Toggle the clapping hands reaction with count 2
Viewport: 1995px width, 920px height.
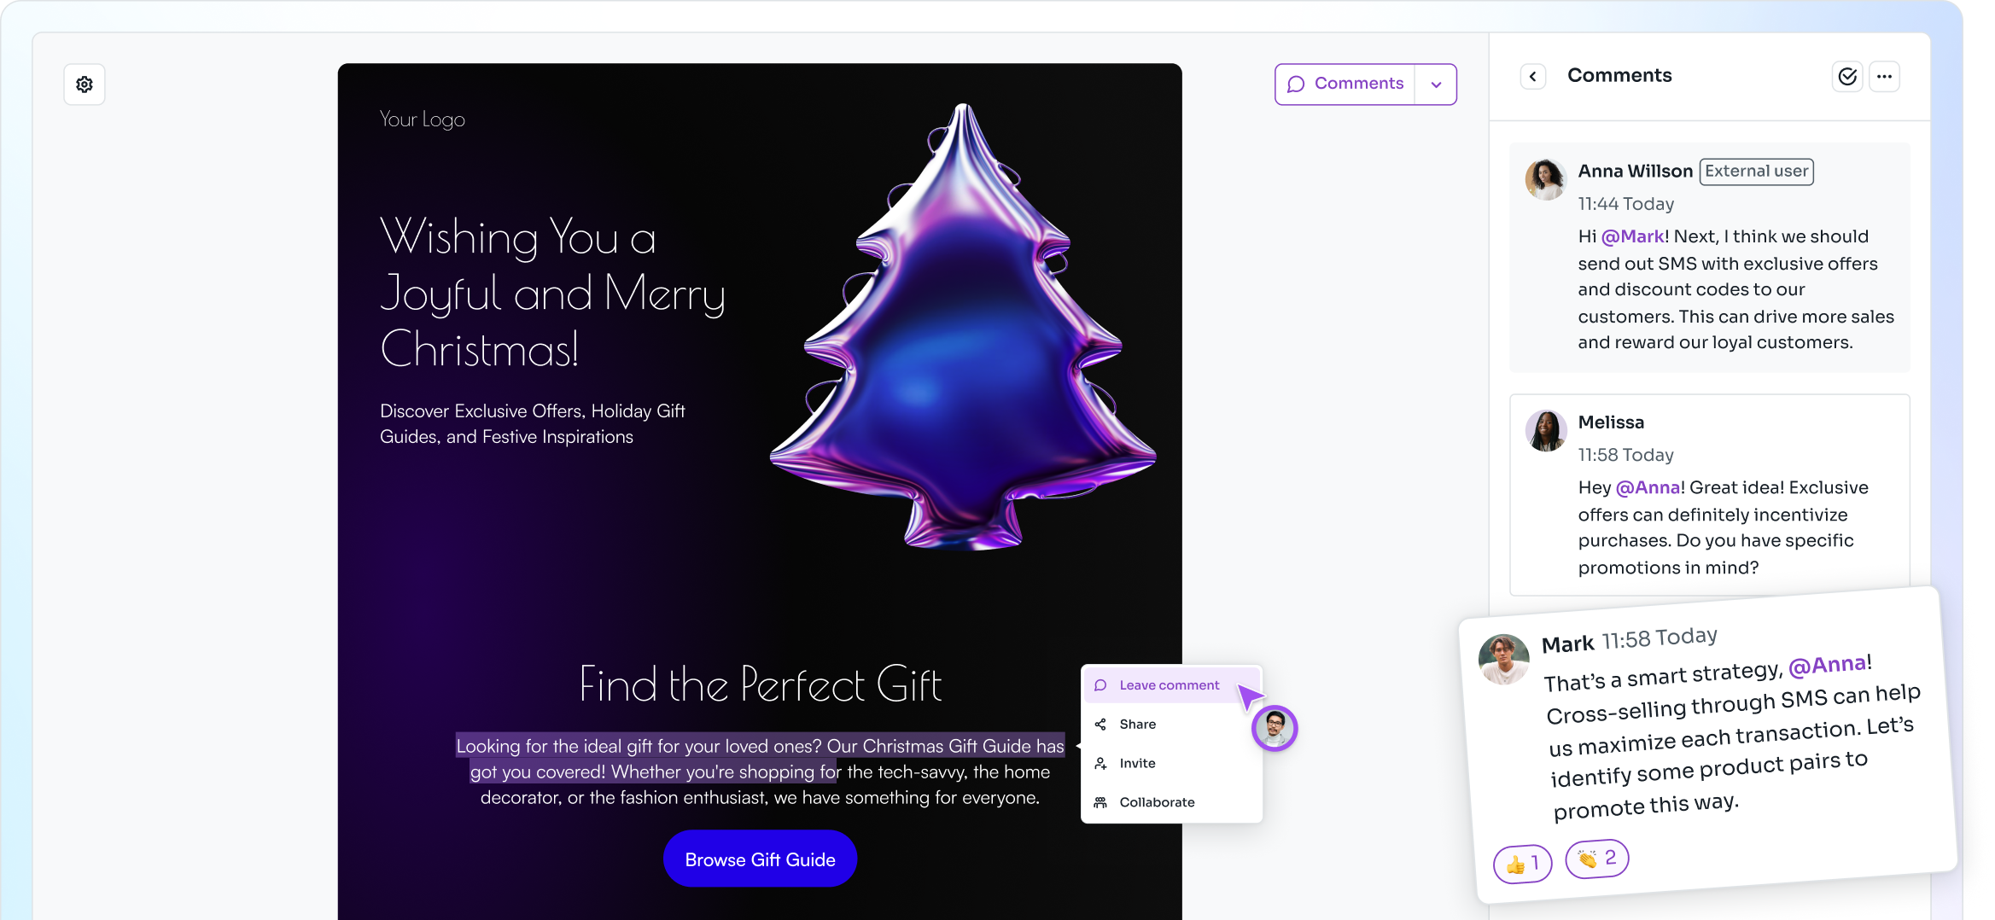click(x=1597, y=859)
